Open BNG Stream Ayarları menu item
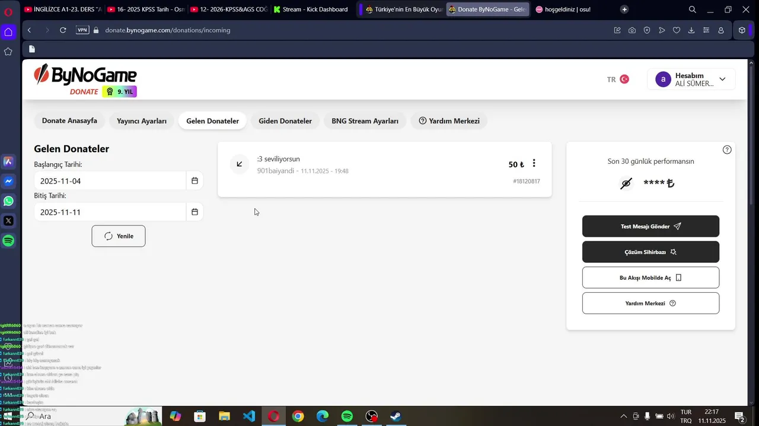 tap(365, 121)
